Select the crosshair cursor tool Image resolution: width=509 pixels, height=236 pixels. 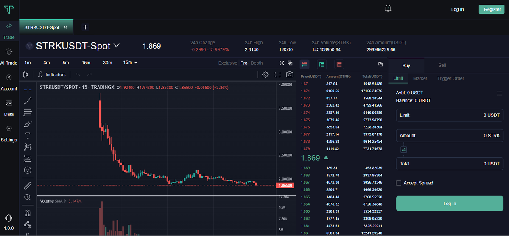(x=28, y=89)
